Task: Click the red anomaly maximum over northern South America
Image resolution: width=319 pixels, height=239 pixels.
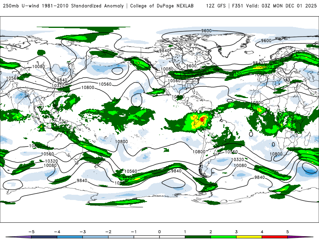Action: point(202,119)
